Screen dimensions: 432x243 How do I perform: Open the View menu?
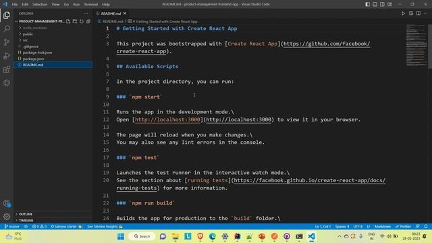click(x=55, y=5)
